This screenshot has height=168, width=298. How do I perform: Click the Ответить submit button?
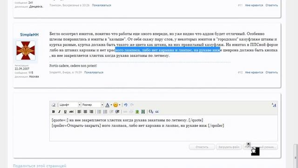(x=202, y=147)
